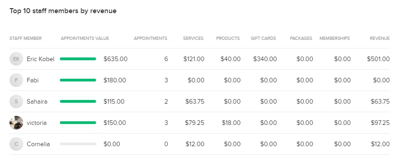This screenshot has width=403, height=167.
Task: Open Cornelia's staff name
Action: 38,144
